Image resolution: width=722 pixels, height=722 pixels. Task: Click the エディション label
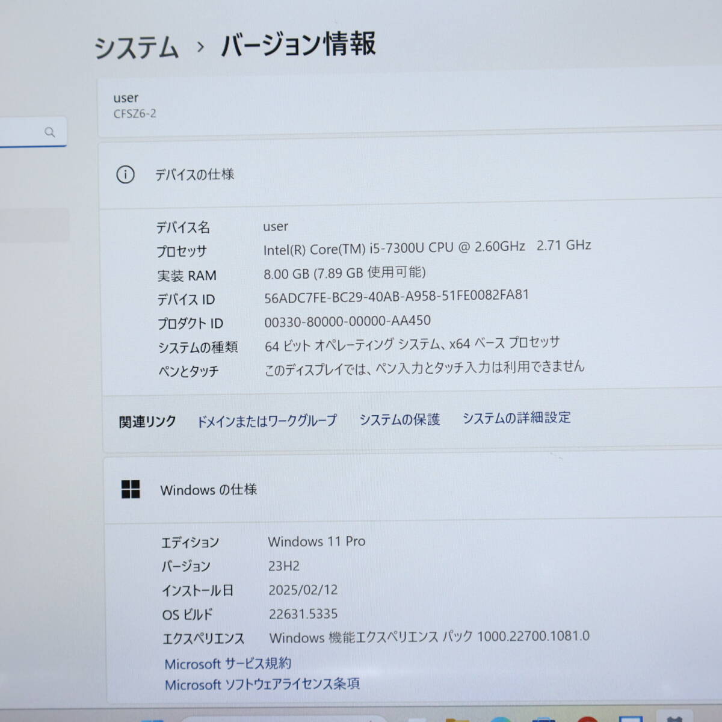click(x=190, y=543)
